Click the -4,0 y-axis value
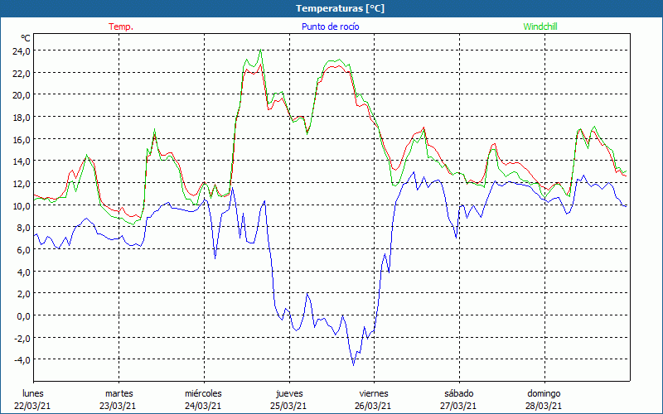 [x=22, y=360]
